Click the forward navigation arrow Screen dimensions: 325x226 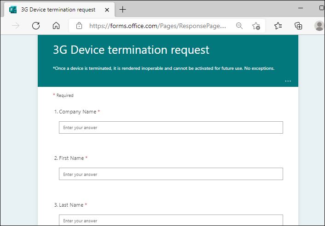point(16,26)
